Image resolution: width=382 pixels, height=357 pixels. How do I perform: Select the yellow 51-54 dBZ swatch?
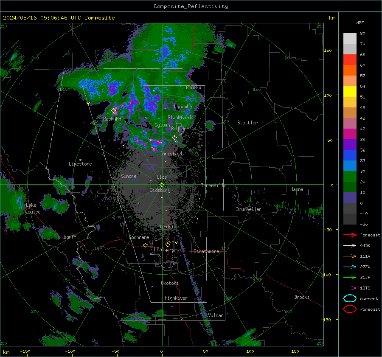[x=350, y=91]
